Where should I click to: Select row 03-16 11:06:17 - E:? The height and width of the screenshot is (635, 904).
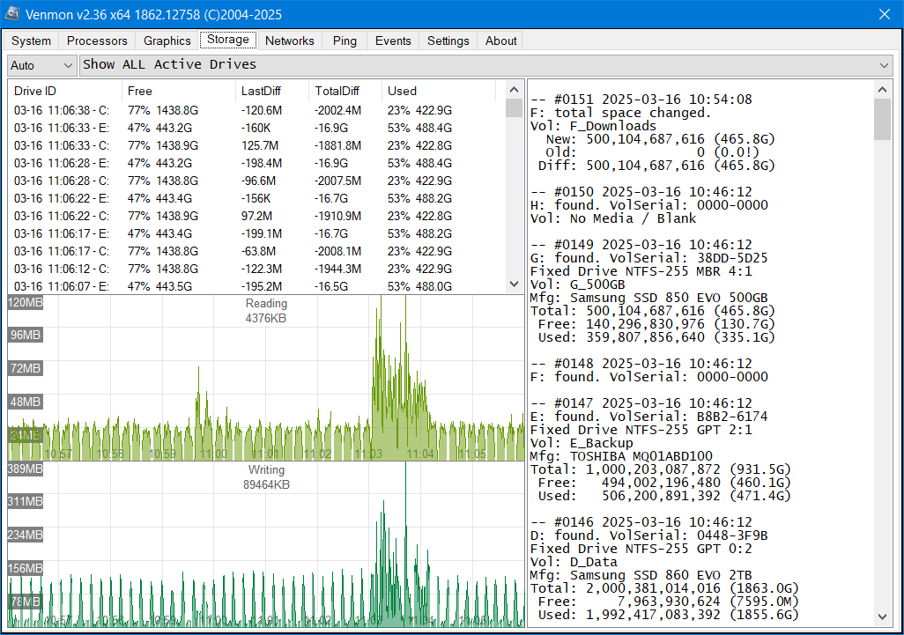pos(256,233)
